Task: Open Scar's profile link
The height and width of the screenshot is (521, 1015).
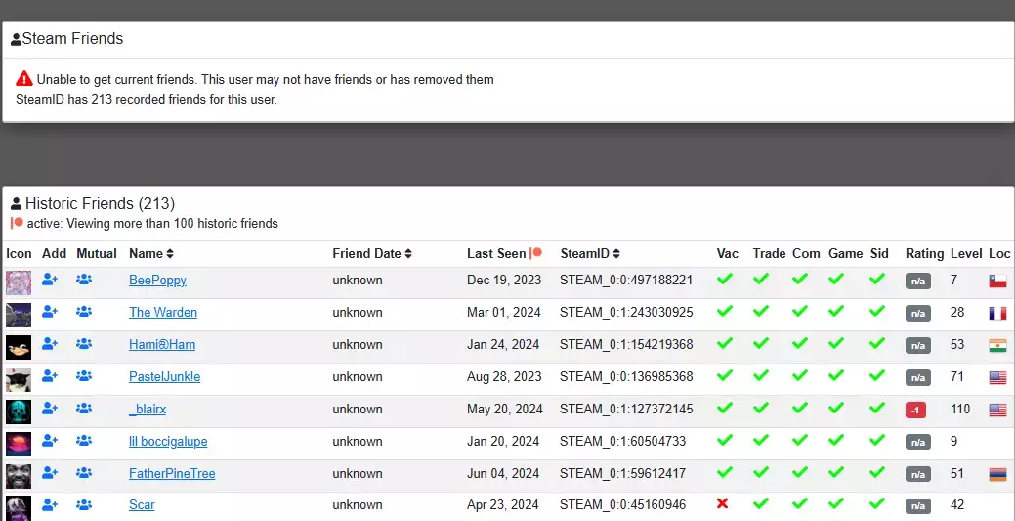Action: pyautogui.click(x=142, y=504)
